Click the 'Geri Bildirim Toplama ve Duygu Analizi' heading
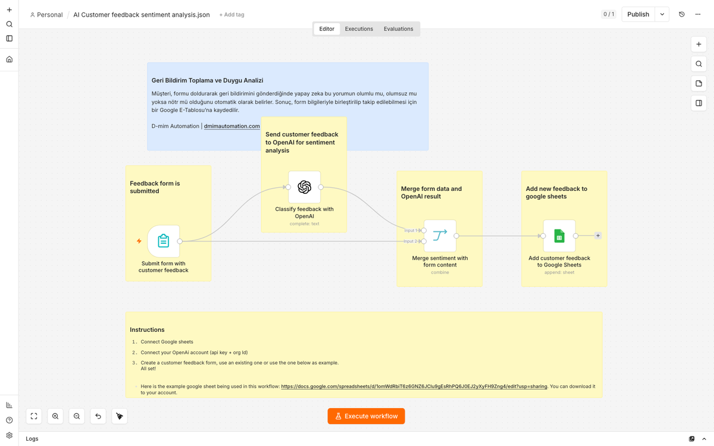This screenshot has width=714, height=446. click(x=207, y=80)
